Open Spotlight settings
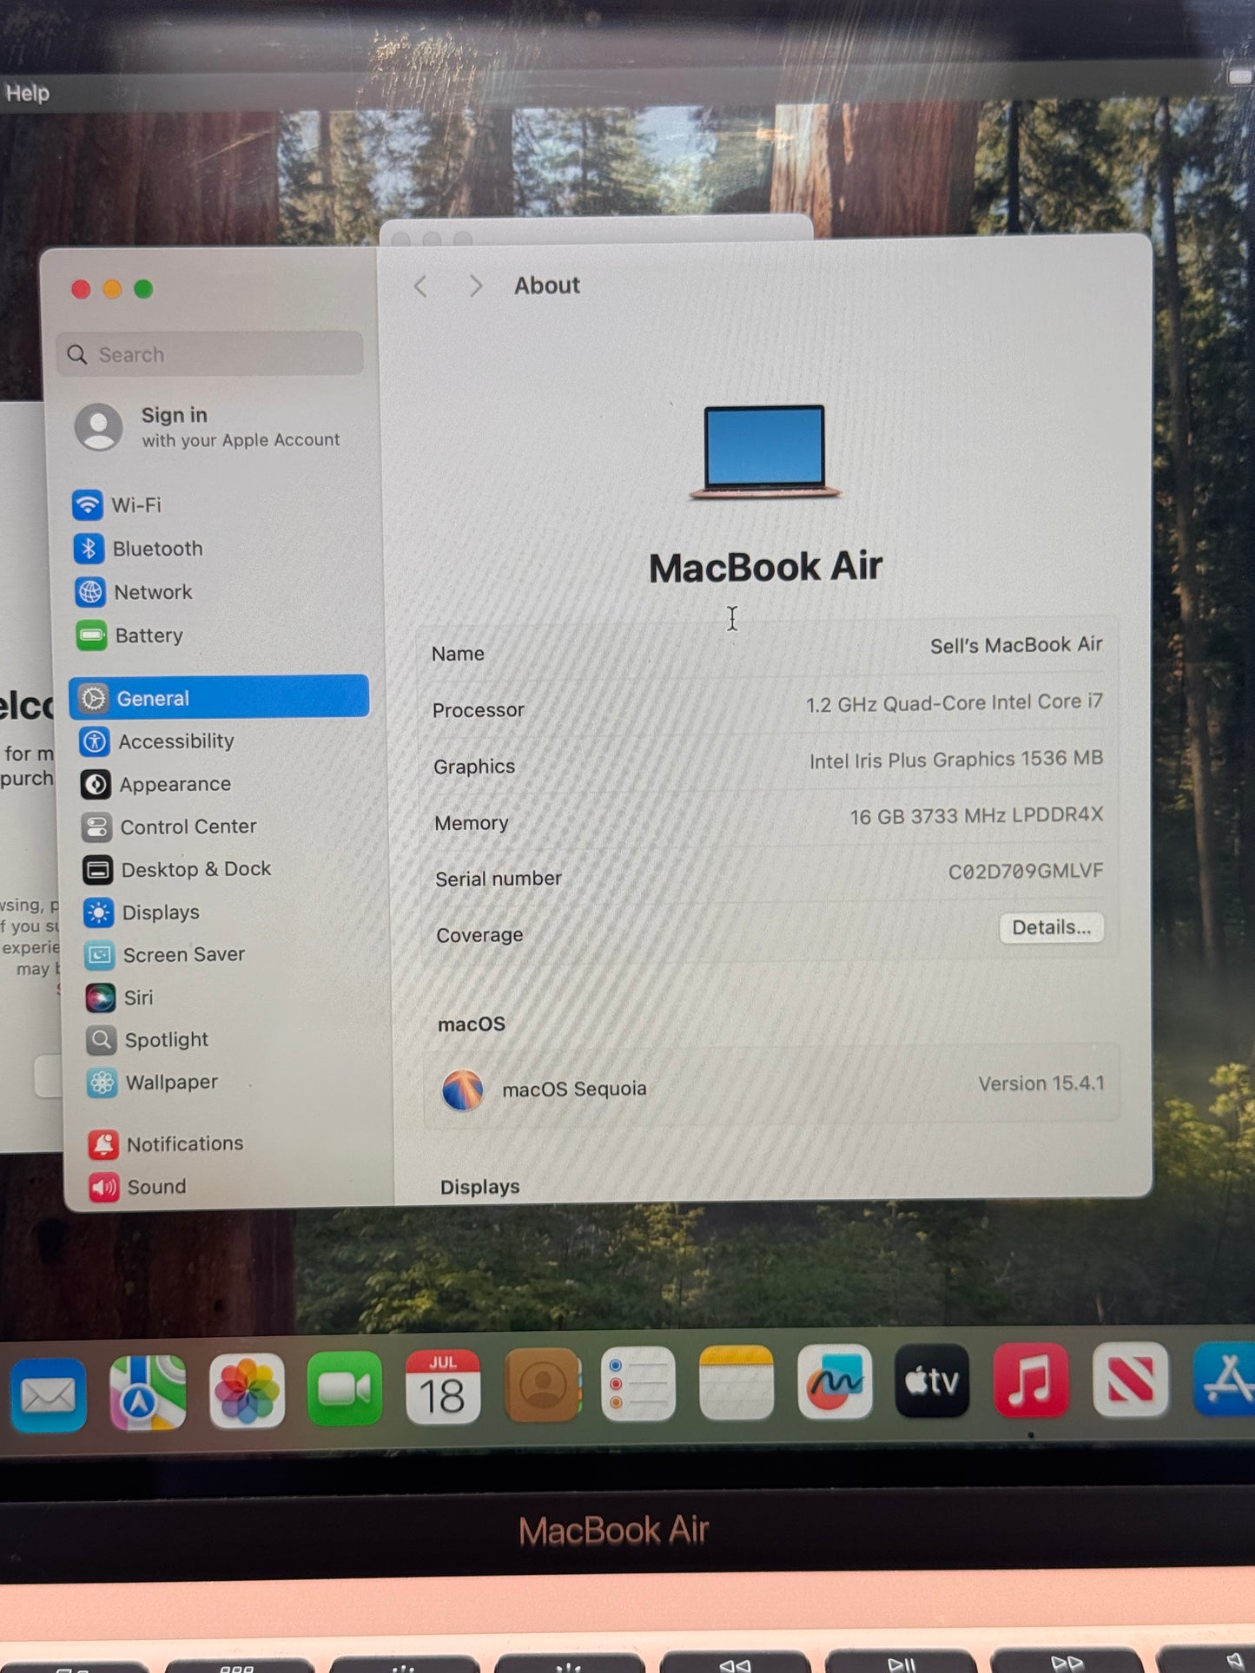 148,1040
